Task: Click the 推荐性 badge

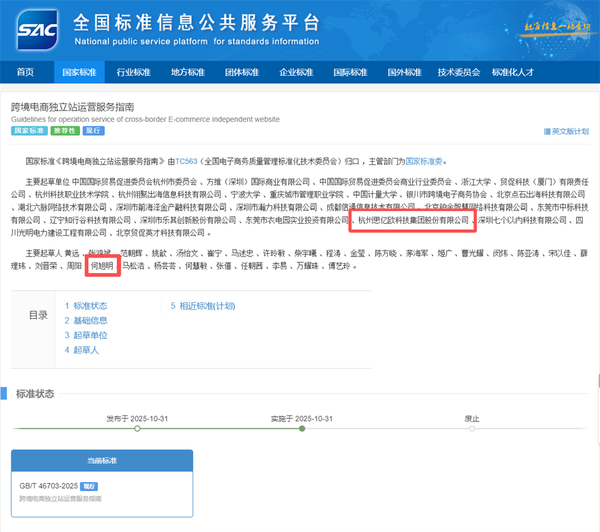Action: click(x=63, y=131)
